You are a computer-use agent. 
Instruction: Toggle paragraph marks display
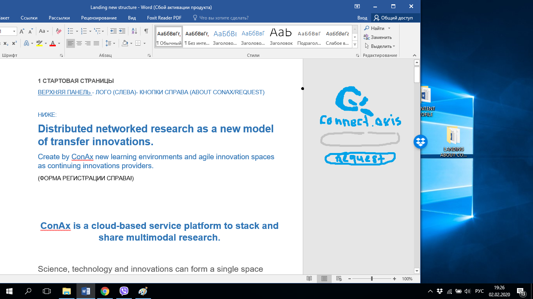click(146, 31)
